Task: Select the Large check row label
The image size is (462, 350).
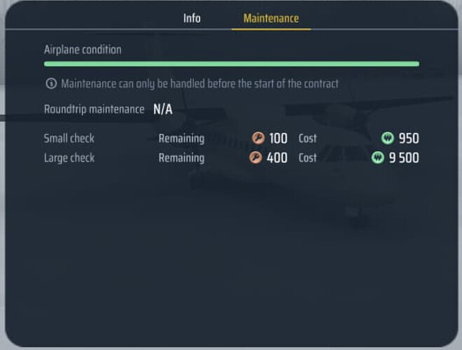Action: pos(69,158)
